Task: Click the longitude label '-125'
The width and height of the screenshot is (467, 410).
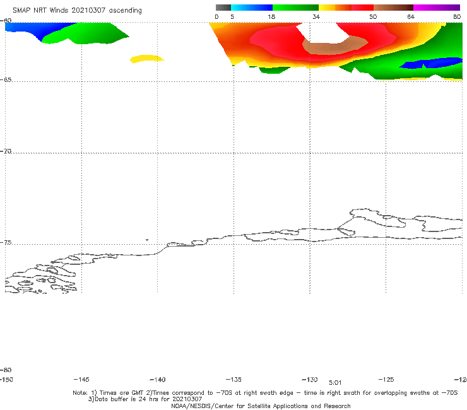Action: [x=386, y=379]
